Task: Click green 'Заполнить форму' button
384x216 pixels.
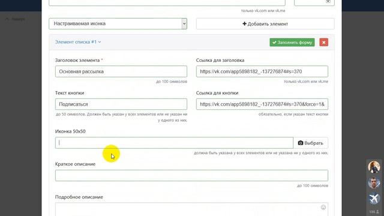Action: [x=292, y=43]
